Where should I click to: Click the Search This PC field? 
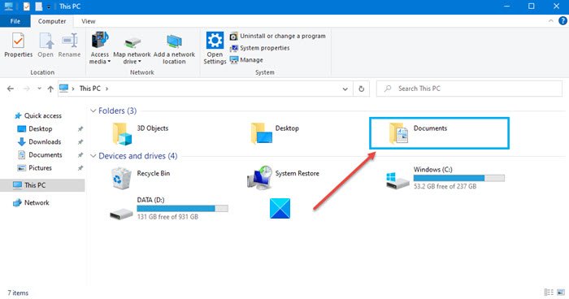pyautogui.click(x=469, y=89)
